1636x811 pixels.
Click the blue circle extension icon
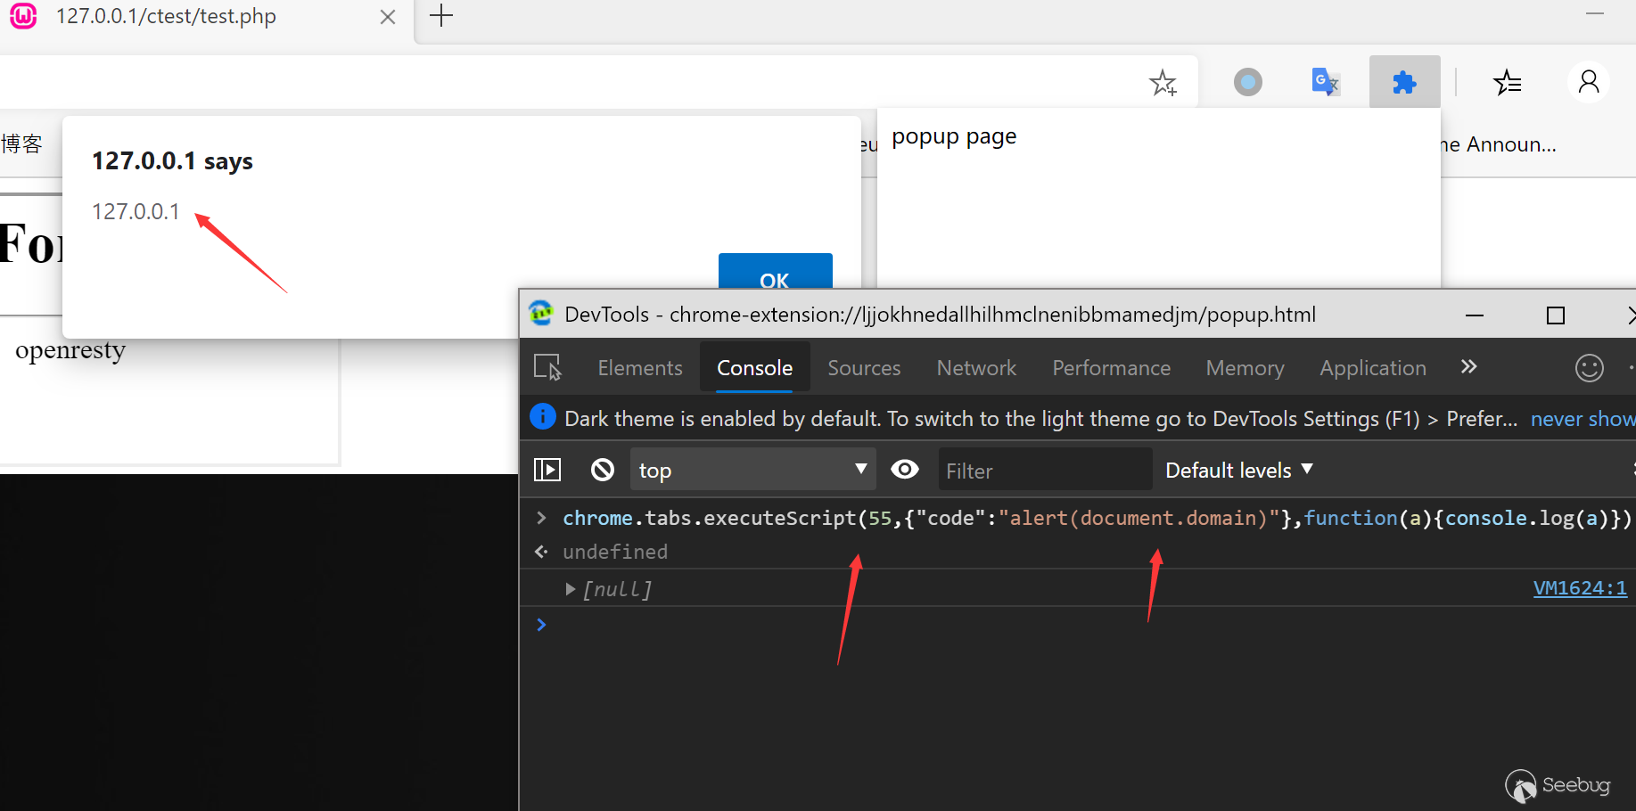1247,83
